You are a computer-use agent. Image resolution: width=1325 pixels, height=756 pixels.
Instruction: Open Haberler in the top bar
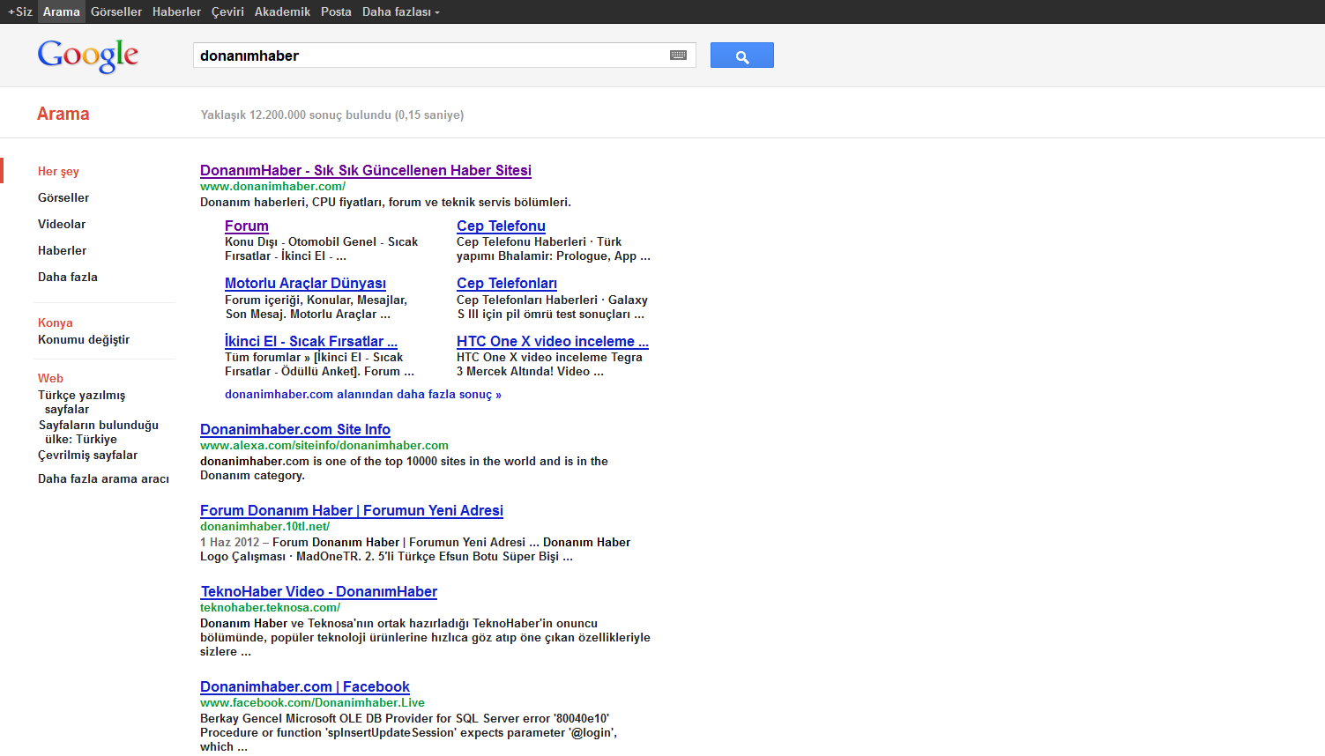(x=176, y=11)
